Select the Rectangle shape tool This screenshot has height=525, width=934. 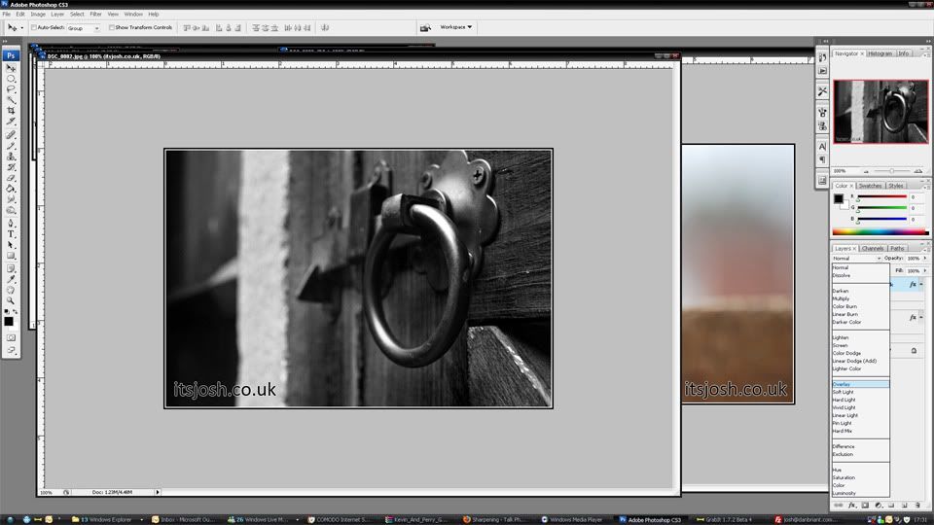[x=11, y=256]
